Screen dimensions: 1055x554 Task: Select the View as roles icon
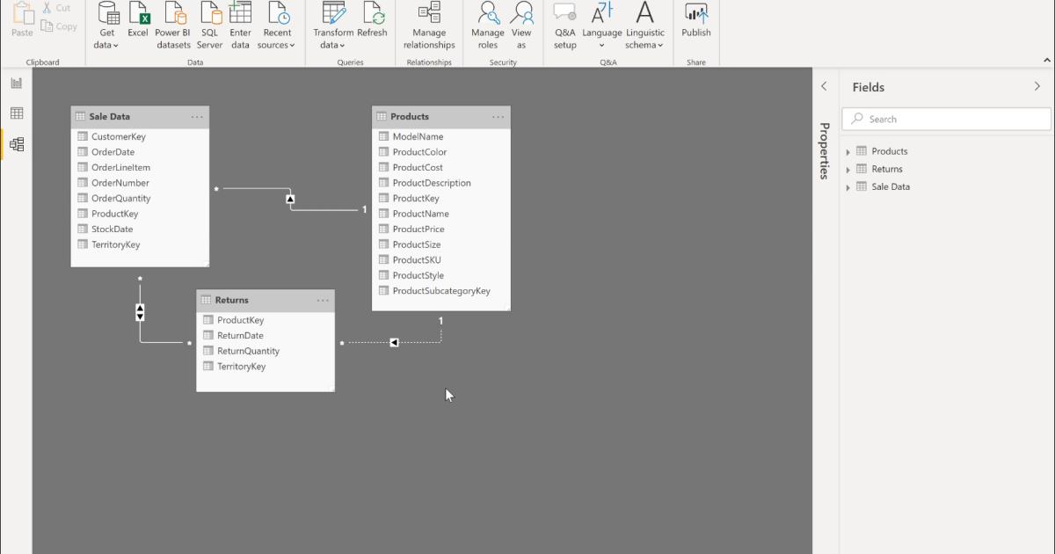[x=521, y=26]
